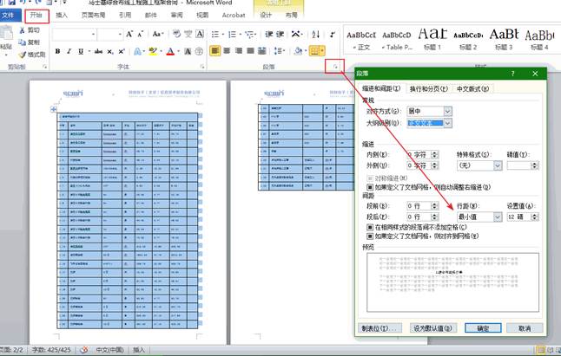
Task: Click the underline formatting icon
Action: [81, 51]
